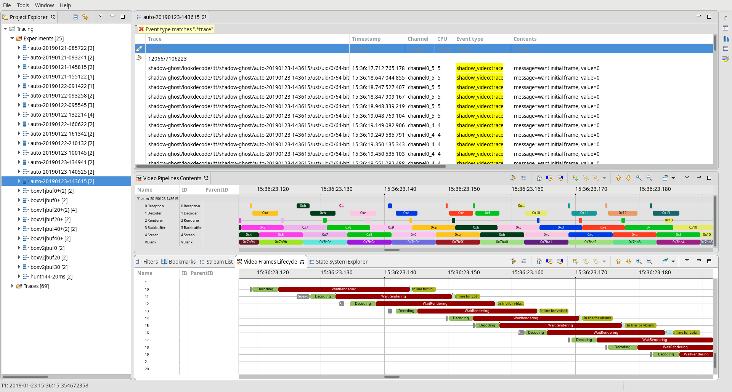Open the Window menu
The image size is (732, 392).
click(x=44, y=5)
